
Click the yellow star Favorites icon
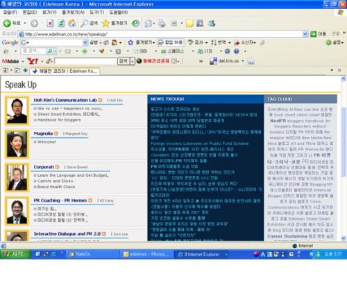coord(105,23)
